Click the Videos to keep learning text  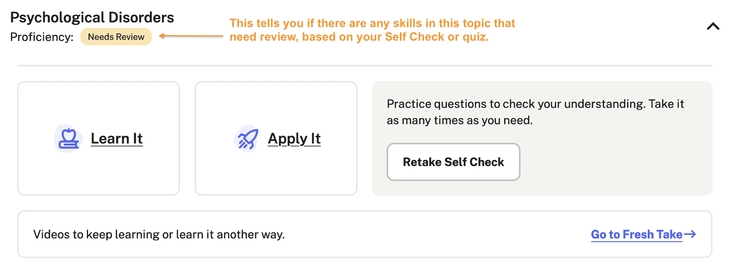point(159,234)
